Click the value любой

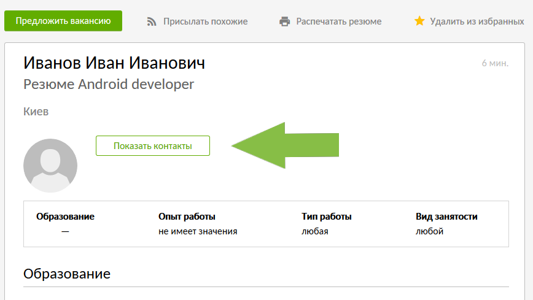(429, 231)
